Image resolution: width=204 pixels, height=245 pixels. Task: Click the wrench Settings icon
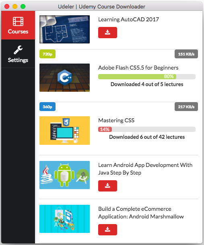pos(18,50)
